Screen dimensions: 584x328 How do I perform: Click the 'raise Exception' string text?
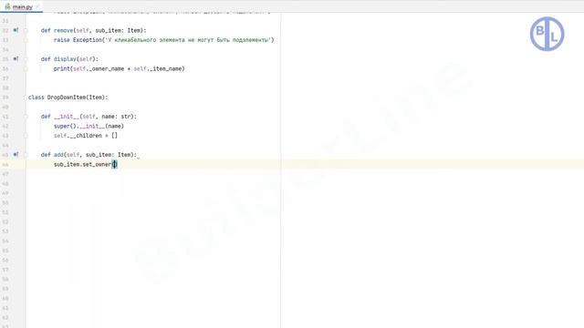[x=189, y=40]
